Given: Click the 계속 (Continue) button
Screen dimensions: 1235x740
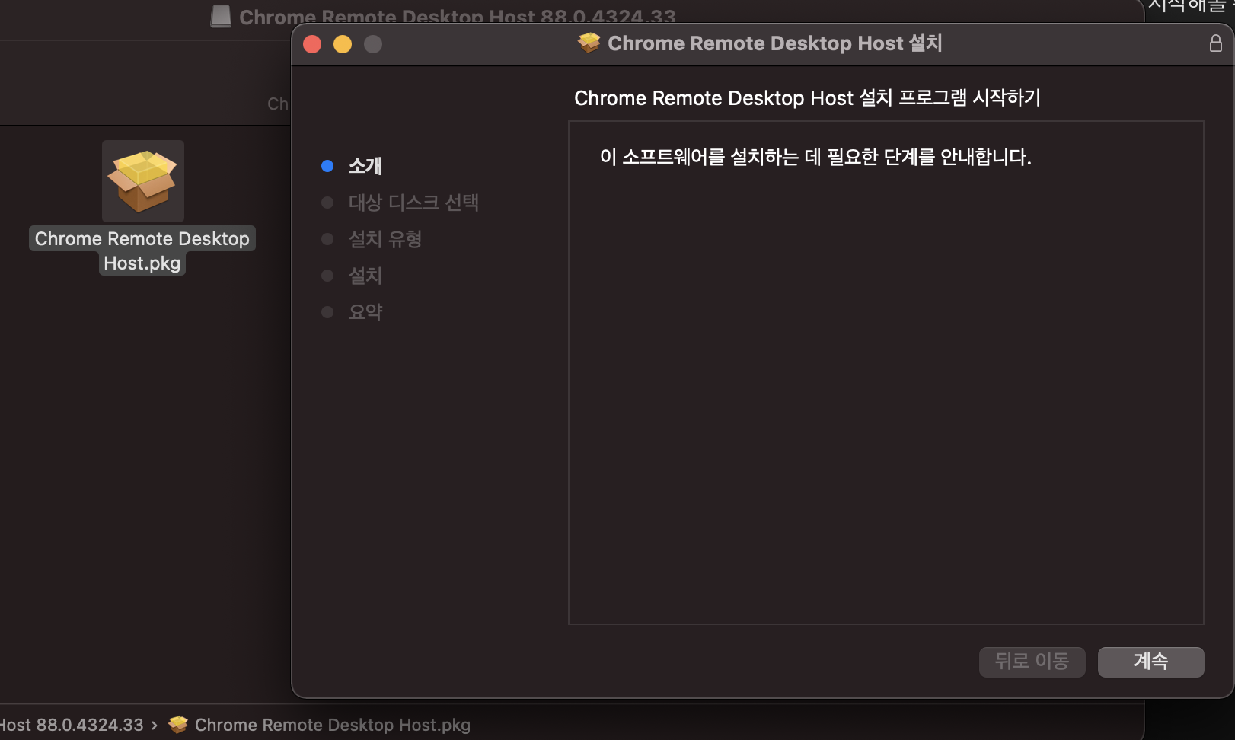Looking at the screenshot, I should pyautogui.click(x=1150, y=662).
